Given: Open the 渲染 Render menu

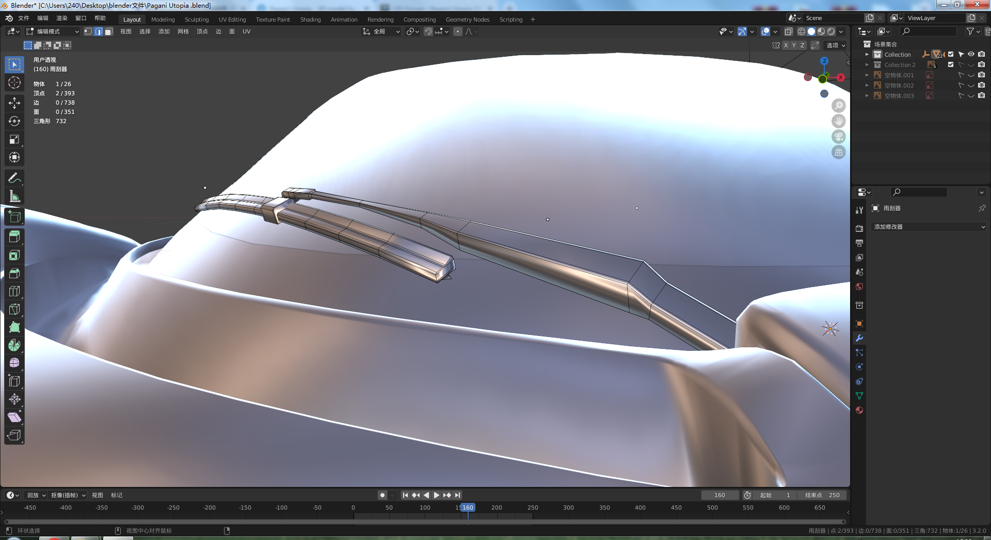Looking at the screenshot, I should click(x=62, y=18).
